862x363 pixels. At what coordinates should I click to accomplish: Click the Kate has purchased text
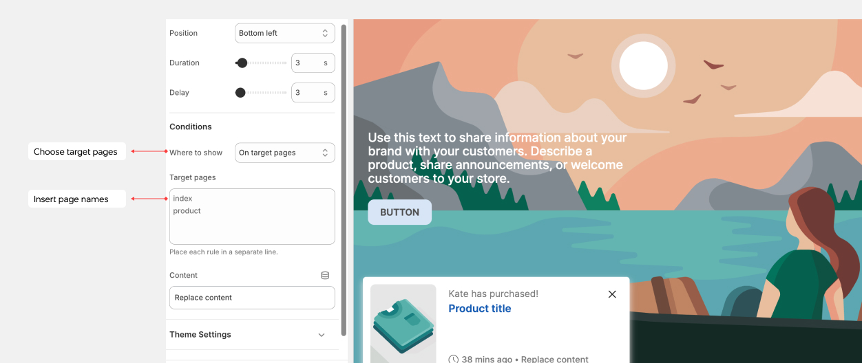tap(493, 294)
